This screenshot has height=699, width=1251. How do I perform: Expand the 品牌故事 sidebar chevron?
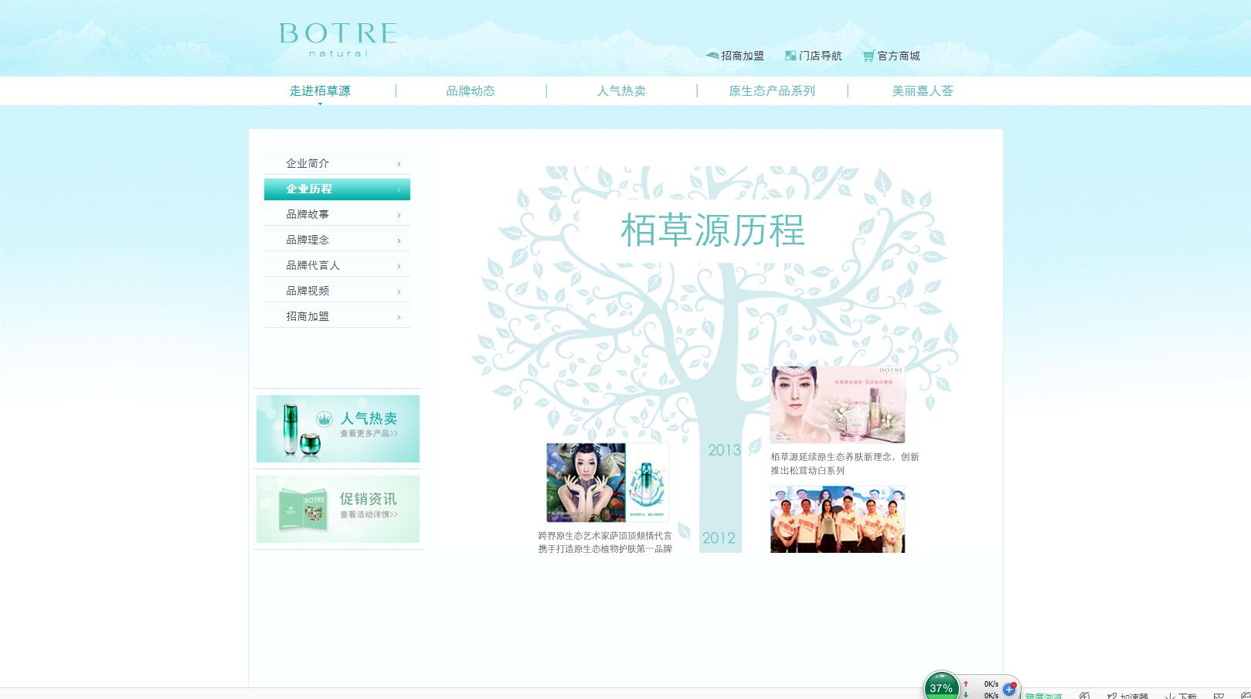pos(399,214)
